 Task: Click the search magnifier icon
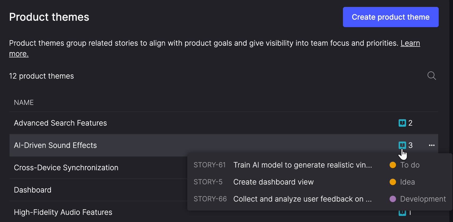tap(432, 76)
